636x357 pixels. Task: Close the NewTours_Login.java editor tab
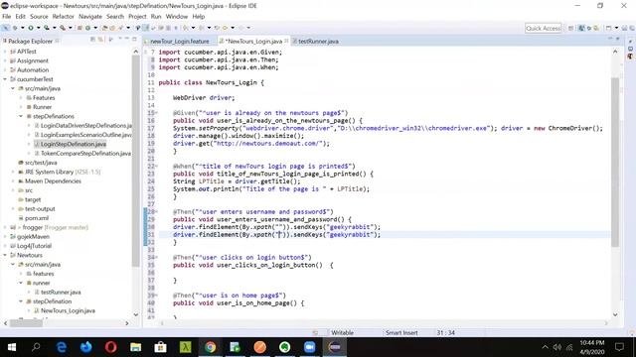pos(287,41)
